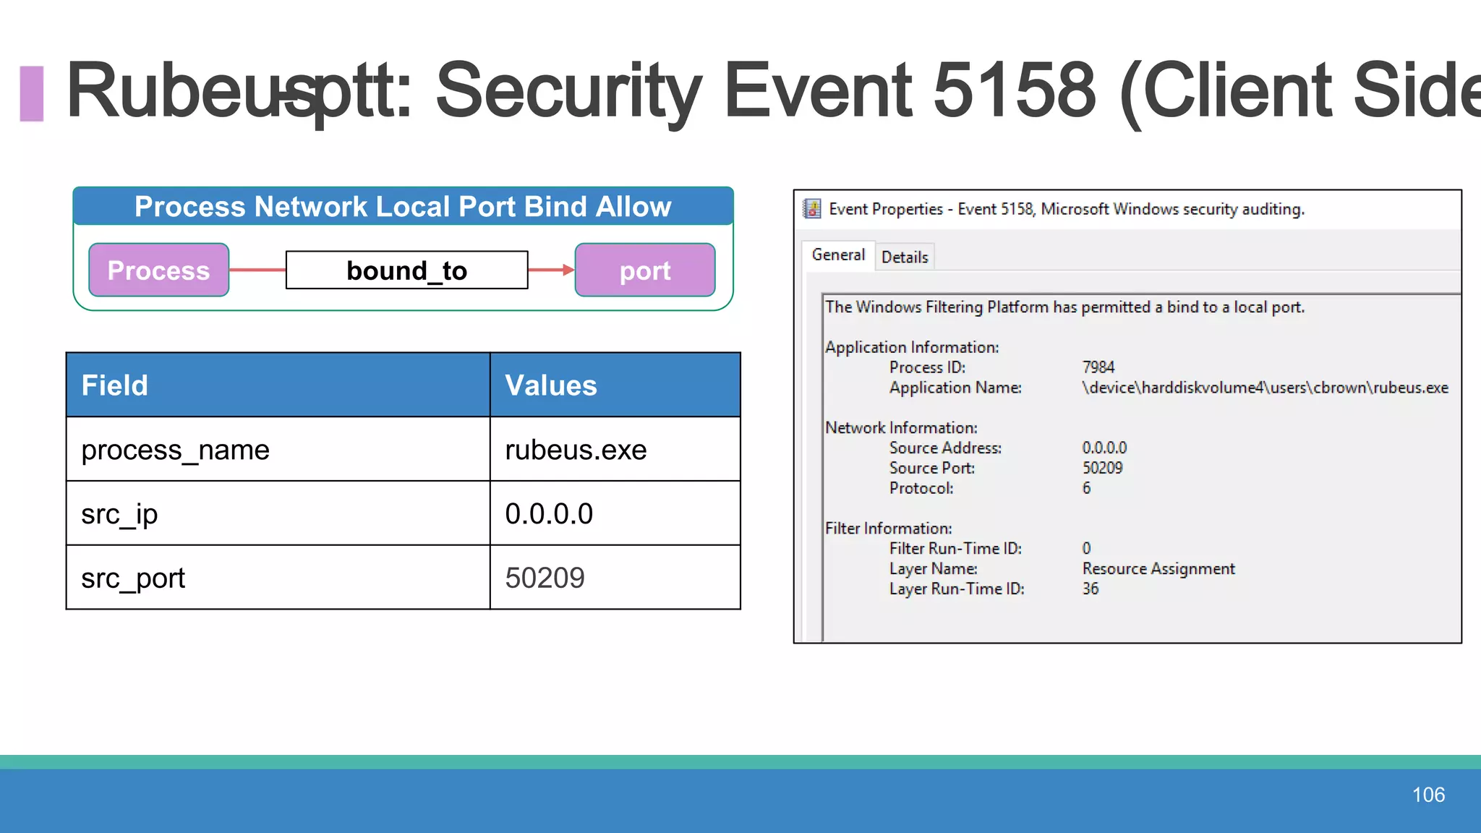
Task: Click the 'Windows Filtering Platform has permitted' description line
Action: click(x=1064, y=307)
